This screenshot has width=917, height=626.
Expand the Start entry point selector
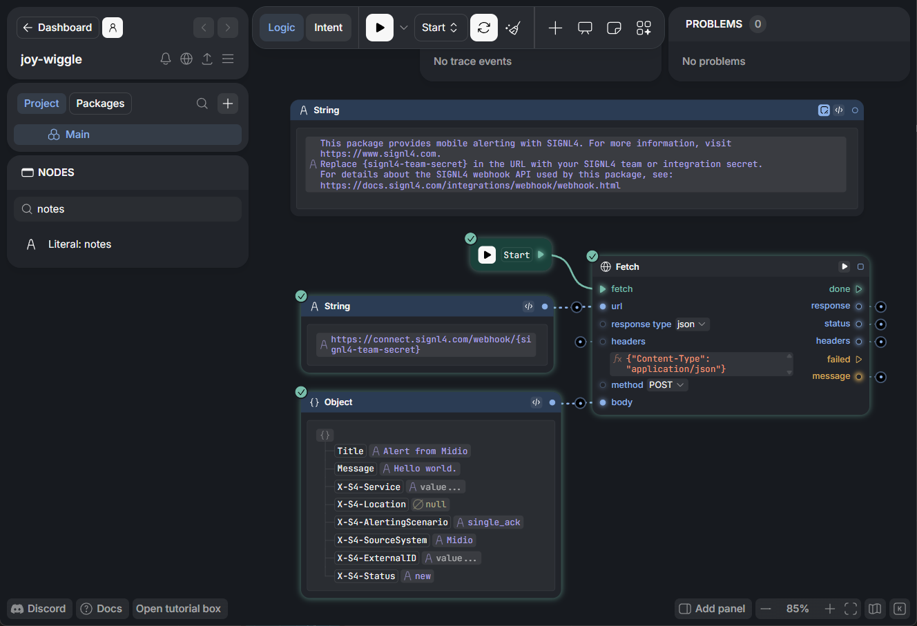pos(440,28)
